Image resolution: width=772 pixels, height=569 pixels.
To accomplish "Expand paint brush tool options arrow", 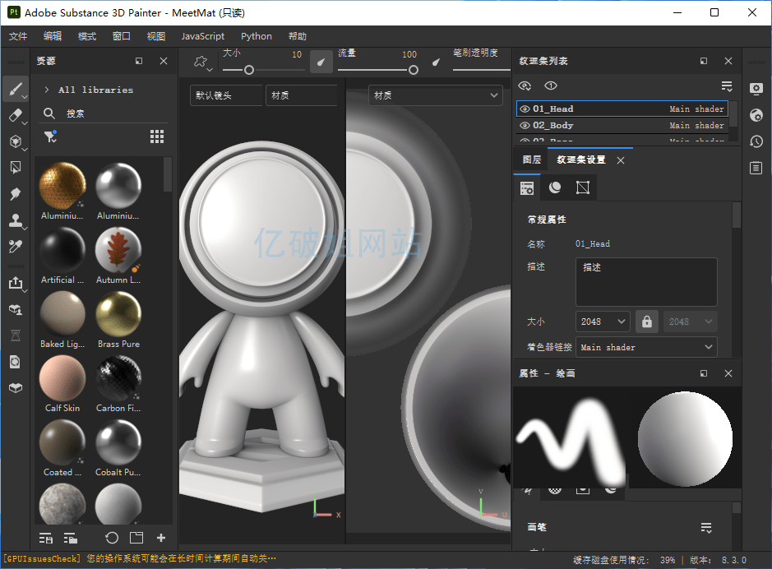I will coord(25,96).
